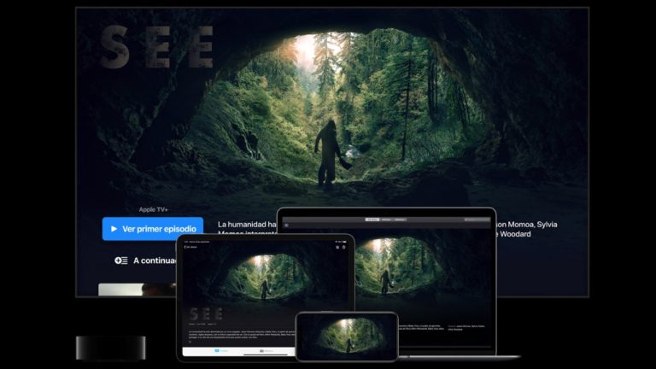The width and height of the screenshot is (656, 369).
Task: Click the small sidebar icon under MacBook toolbar
Action: (x=287, y=225)
